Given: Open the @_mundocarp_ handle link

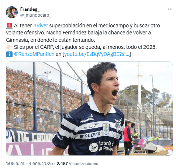Looking at the screenshot, I should tap(35, 15).
